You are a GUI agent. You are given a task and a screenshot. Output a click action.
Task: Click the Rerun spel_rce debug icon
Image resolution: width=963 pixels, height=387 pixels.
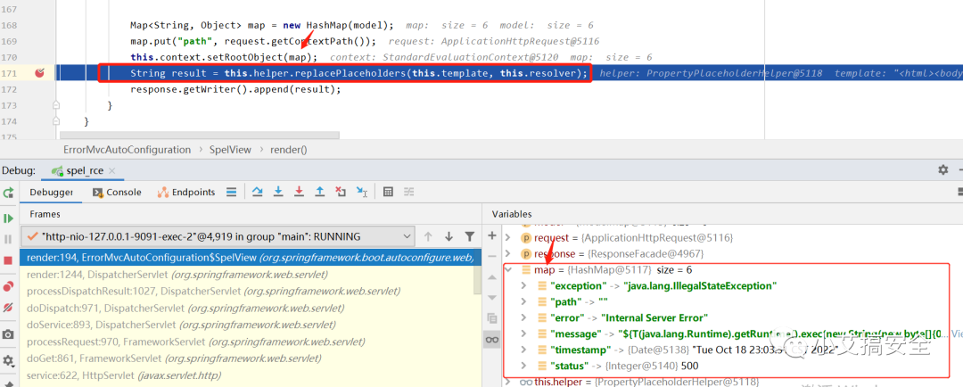[x=8, y=193]
